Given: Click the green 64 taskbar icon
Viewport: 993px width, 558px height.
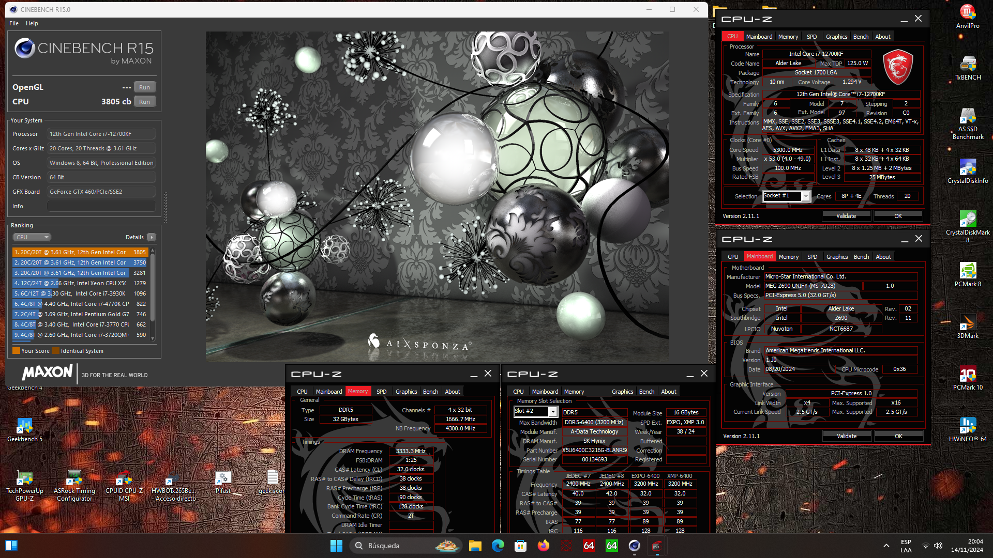Looking at the screenshot, I should (x=611, y=546).
